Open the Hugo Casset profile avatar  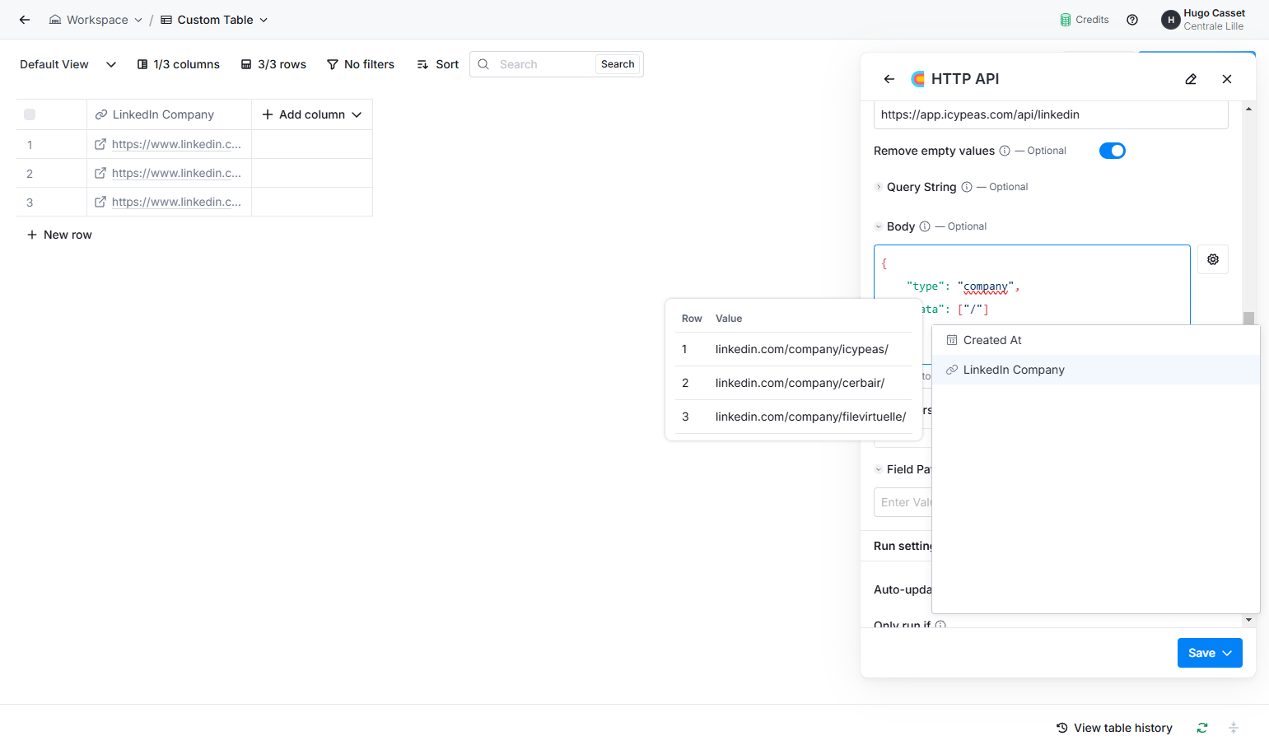[1170, 20]
